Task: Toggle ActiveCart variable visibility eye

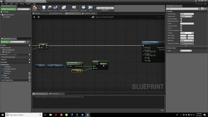Action: coord(30,73)
